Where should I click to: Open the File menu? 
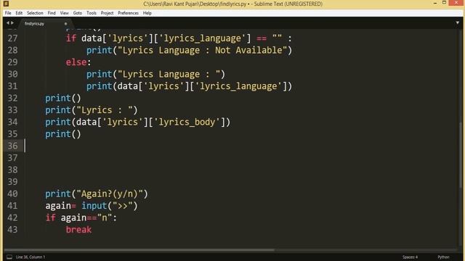pyautogui.click(x=8, y=13)
